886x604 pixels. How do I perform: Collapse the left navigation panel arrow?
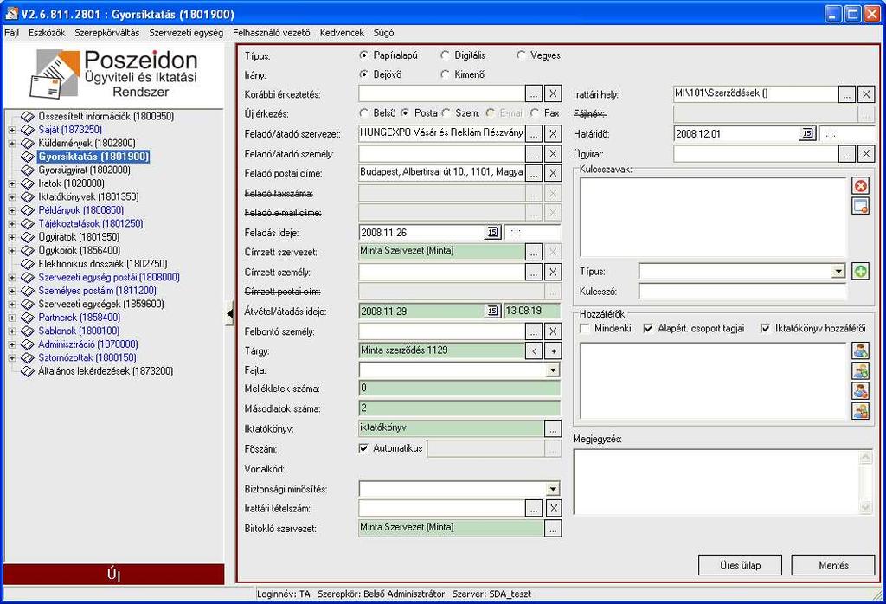tap(229, 313)
